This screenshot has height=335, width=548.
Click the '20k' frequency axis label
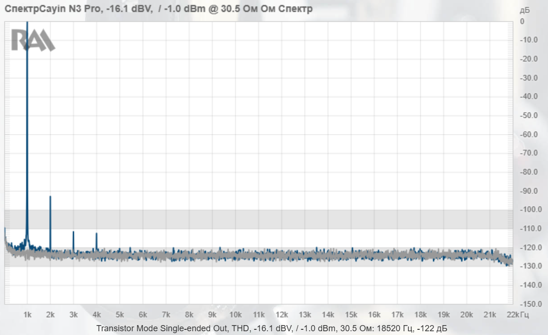click(467, 315)
